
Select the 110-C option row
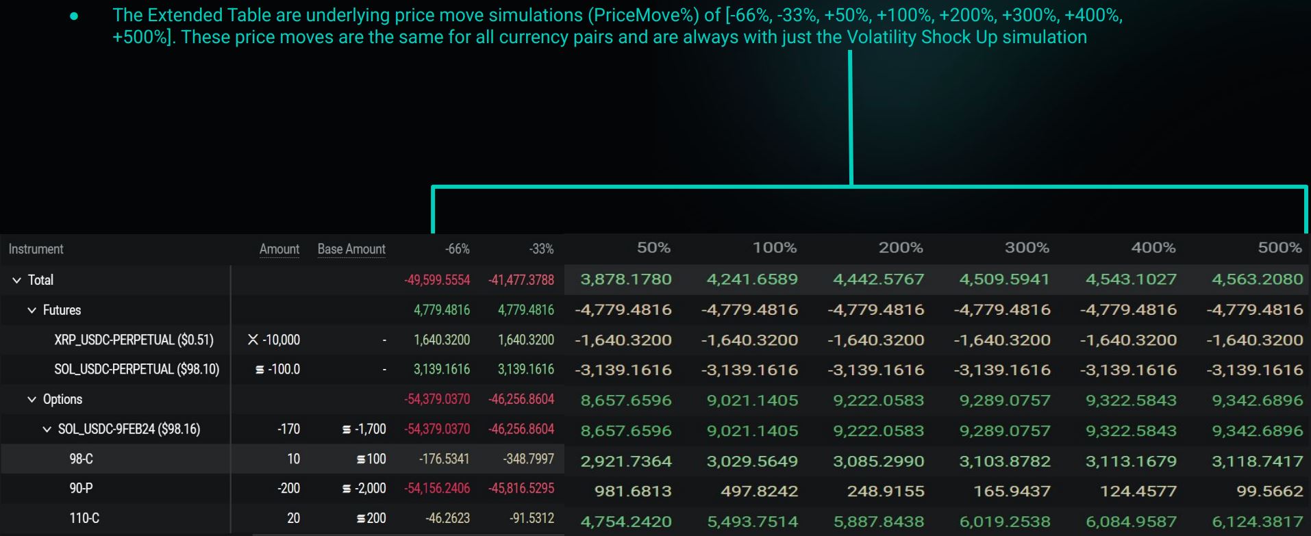[84, 518]
